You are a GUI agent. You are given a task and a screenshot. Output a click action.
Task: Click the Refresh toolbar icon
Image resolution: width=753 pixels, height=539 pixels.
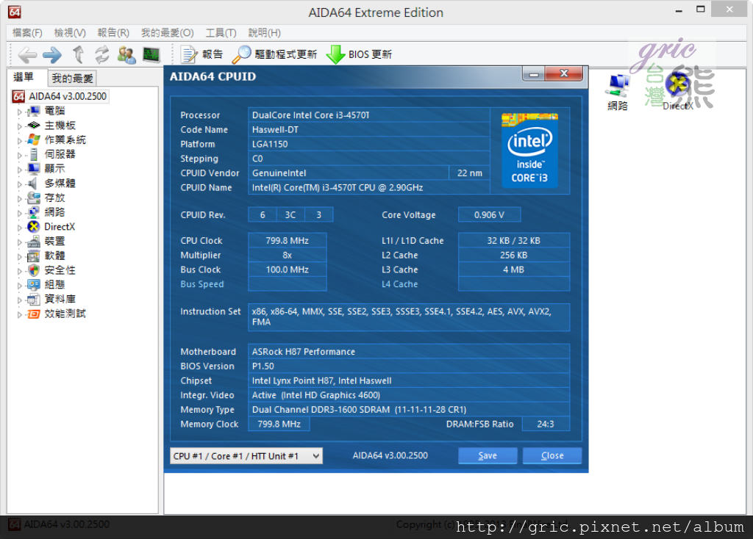point(101,54)
